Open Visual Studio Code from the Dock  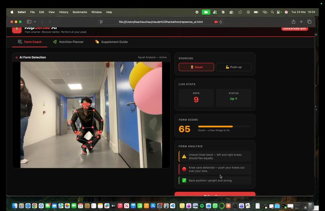173,206
